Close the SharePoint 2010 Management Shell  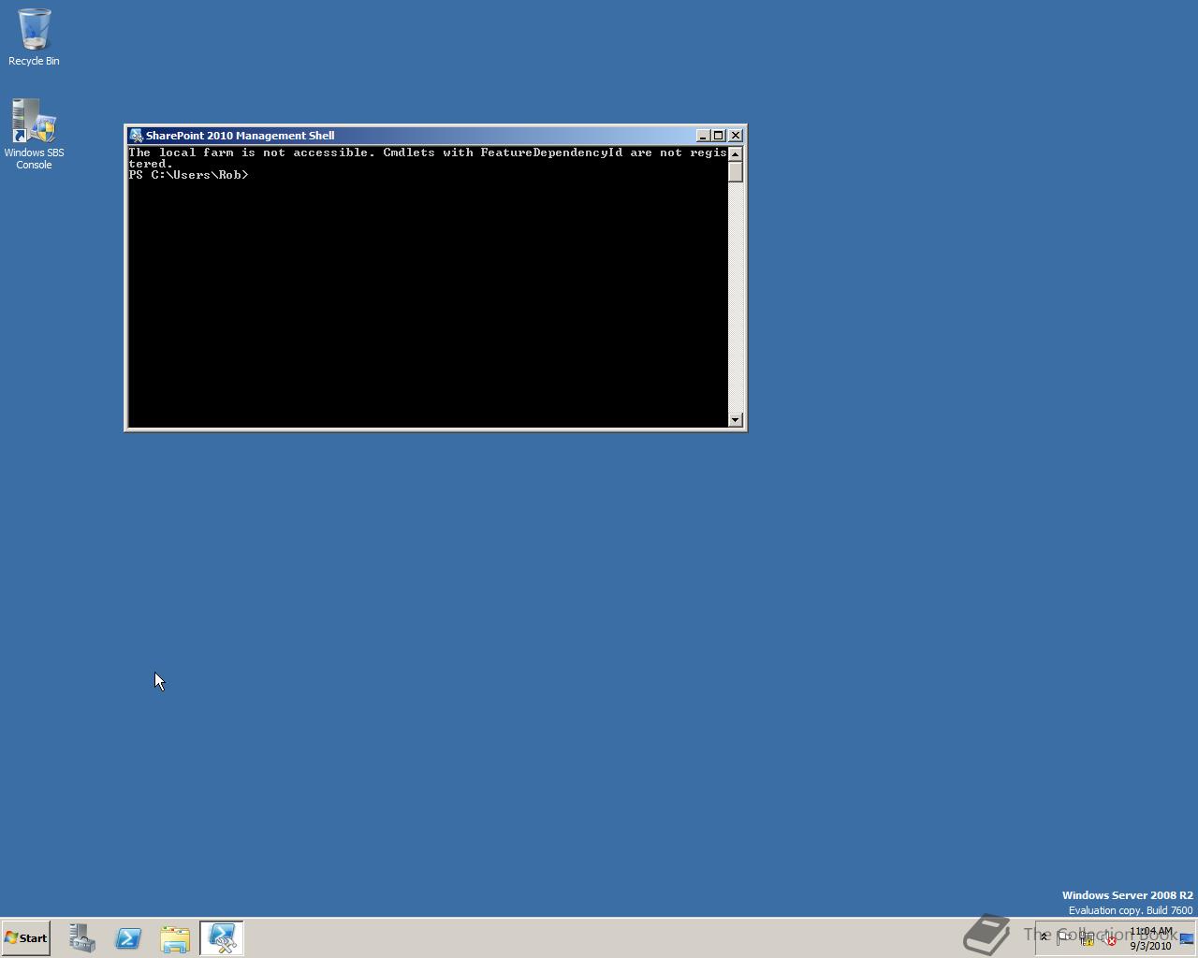pos(736,136)
